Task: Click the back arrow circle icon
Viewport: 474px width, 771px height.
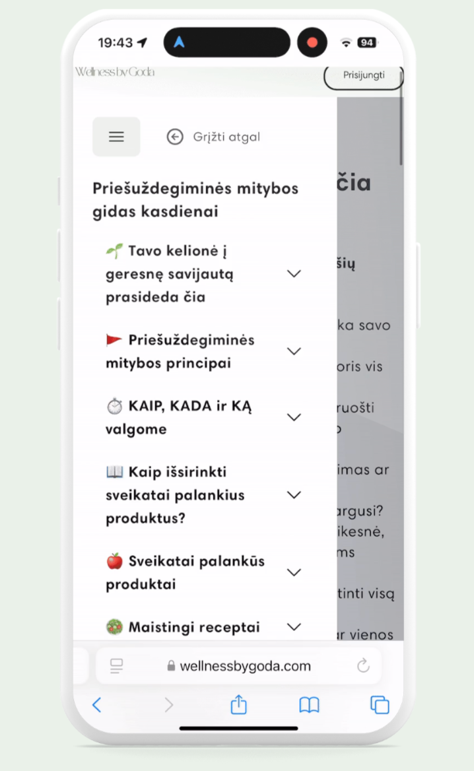Action: tap(175, 137)
